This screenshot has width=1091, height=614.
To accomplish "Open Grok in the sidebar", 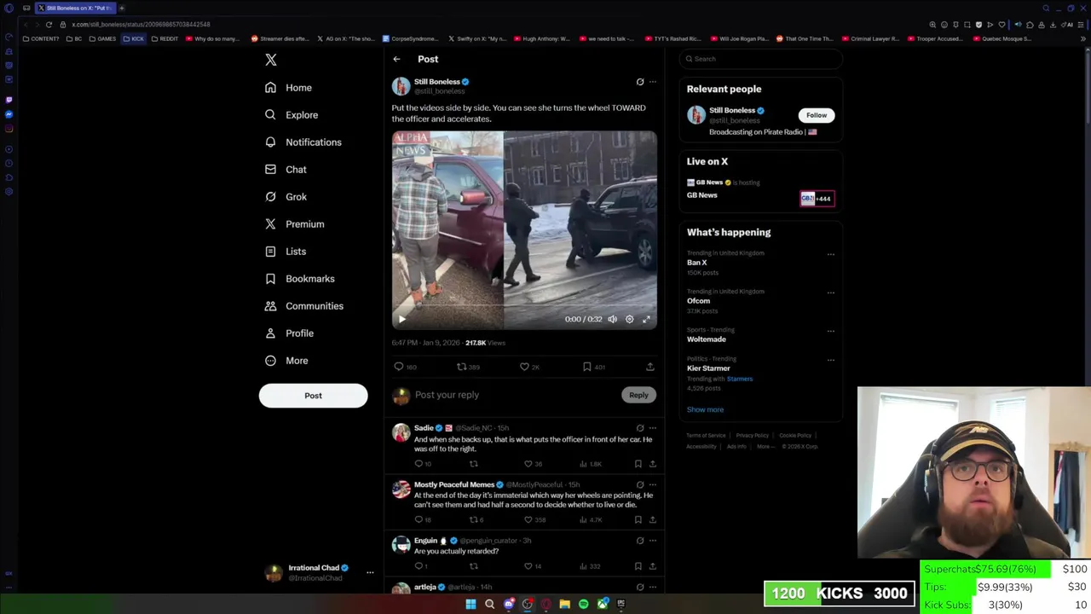I will click(286, 197).
